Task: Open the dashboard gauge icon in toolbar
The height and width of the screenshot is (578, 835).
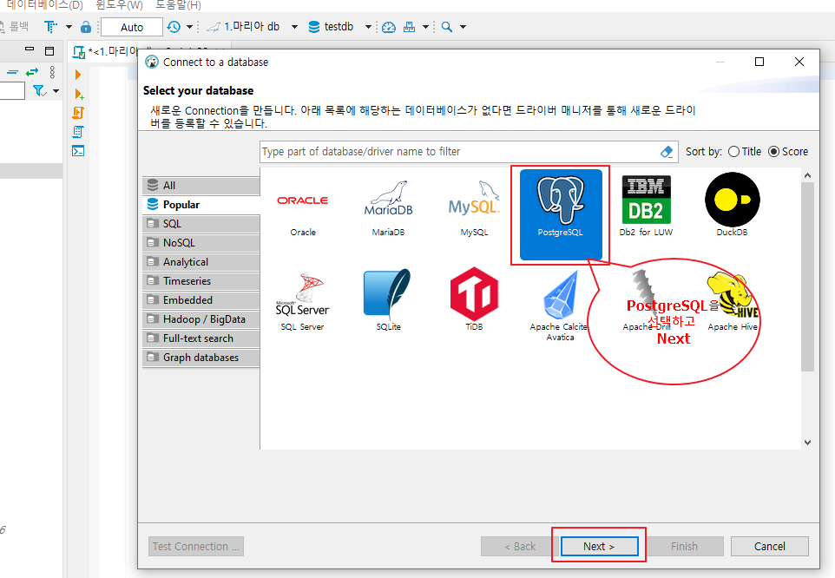Action: point(389,27)
